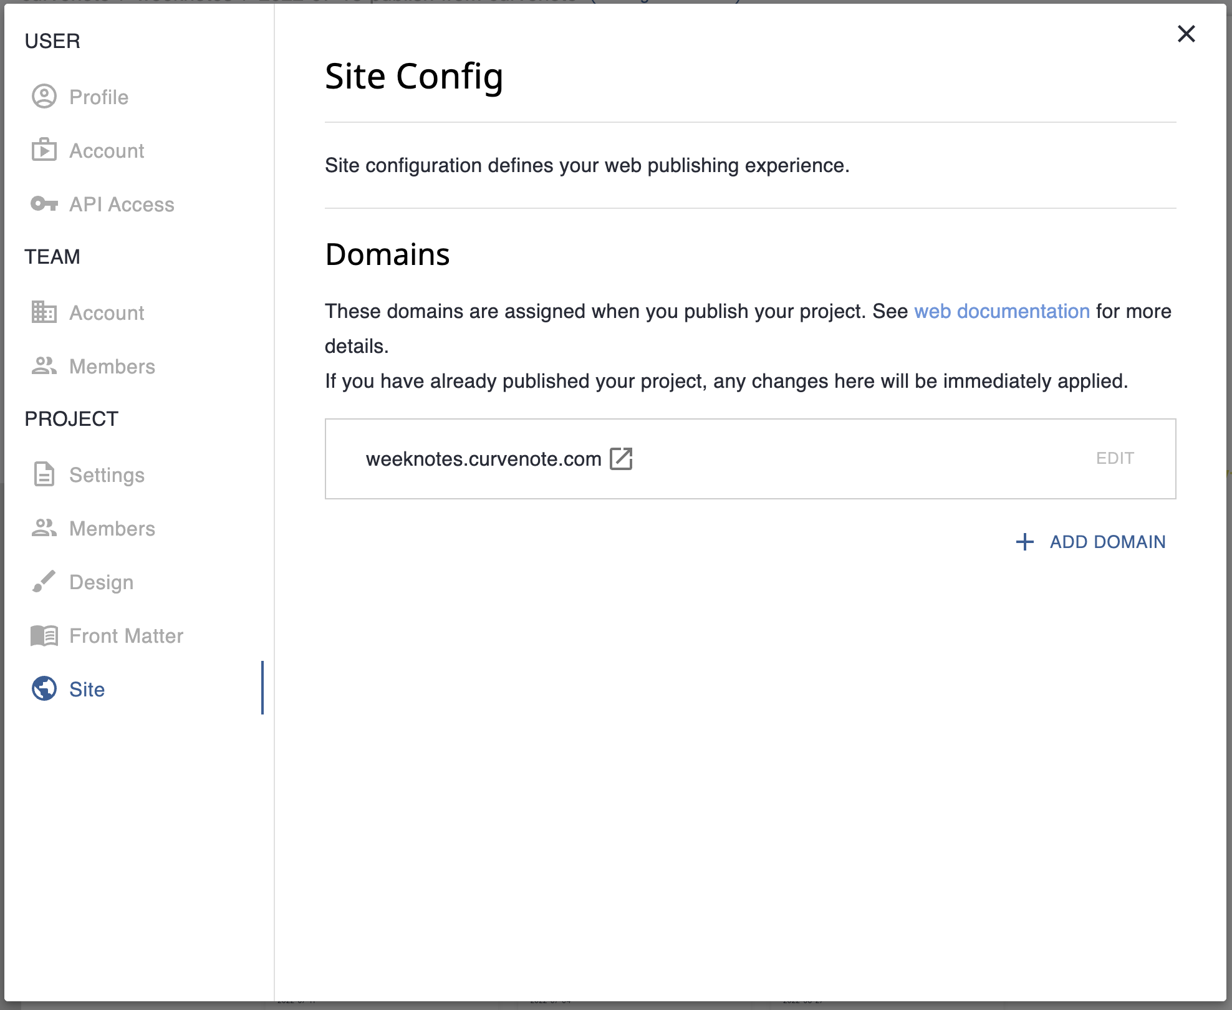Click the book icon next to Front Matter
Viewport: 1232px width, 1010px height.
click(x=45, y=635)
